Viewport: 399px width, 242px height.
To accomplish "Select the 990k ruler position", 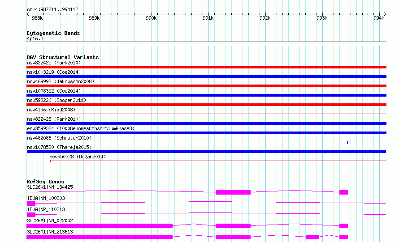I will (x=151, y=18).
